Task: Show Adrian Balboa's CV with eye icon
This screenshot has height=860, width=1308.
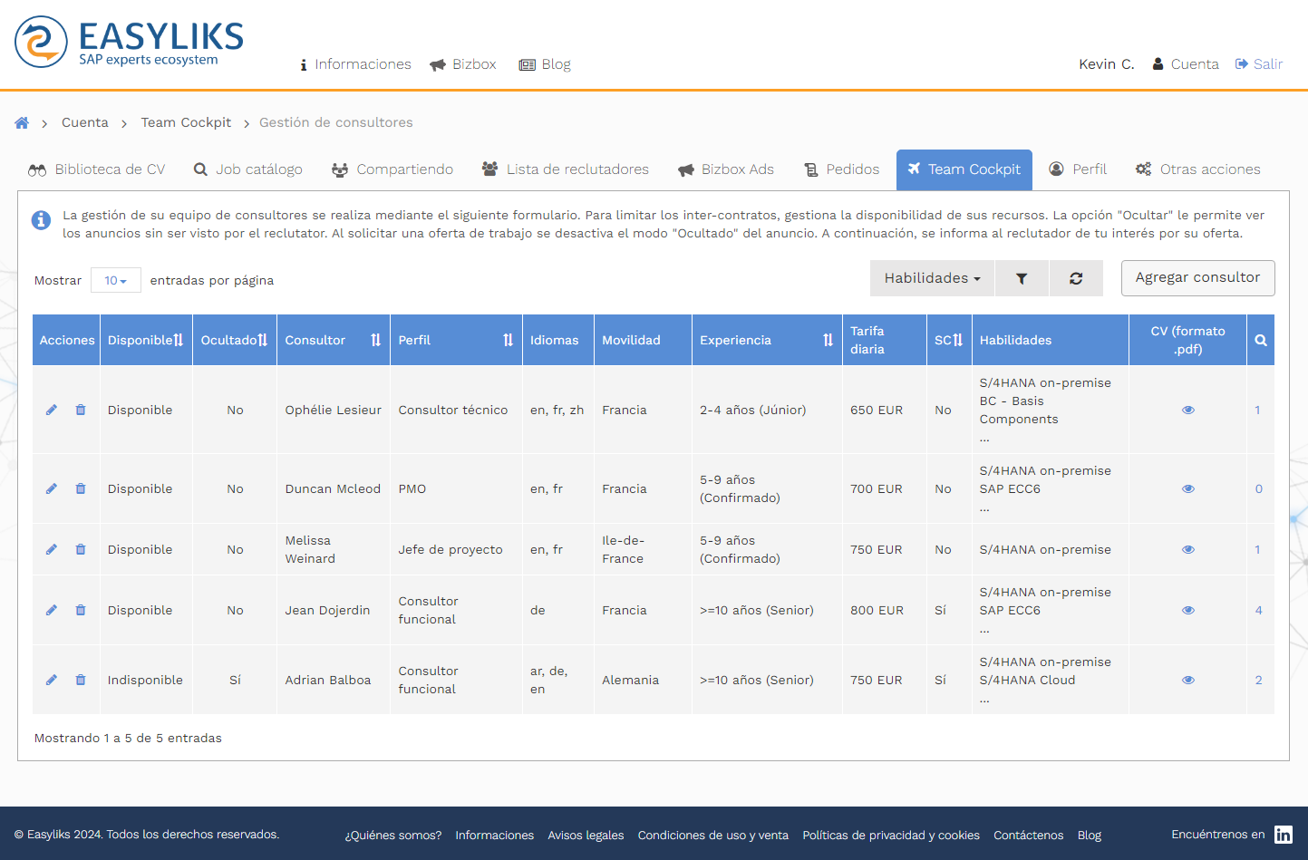Action: point(1187,681)
